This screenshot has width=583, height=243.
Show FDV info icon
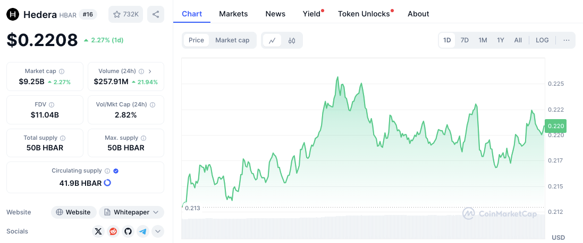coord(52,105)
